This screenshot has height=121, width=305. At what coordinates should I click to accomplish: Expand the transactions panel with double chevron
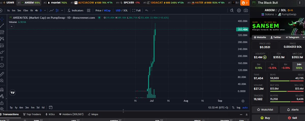[x=247, y=114]
